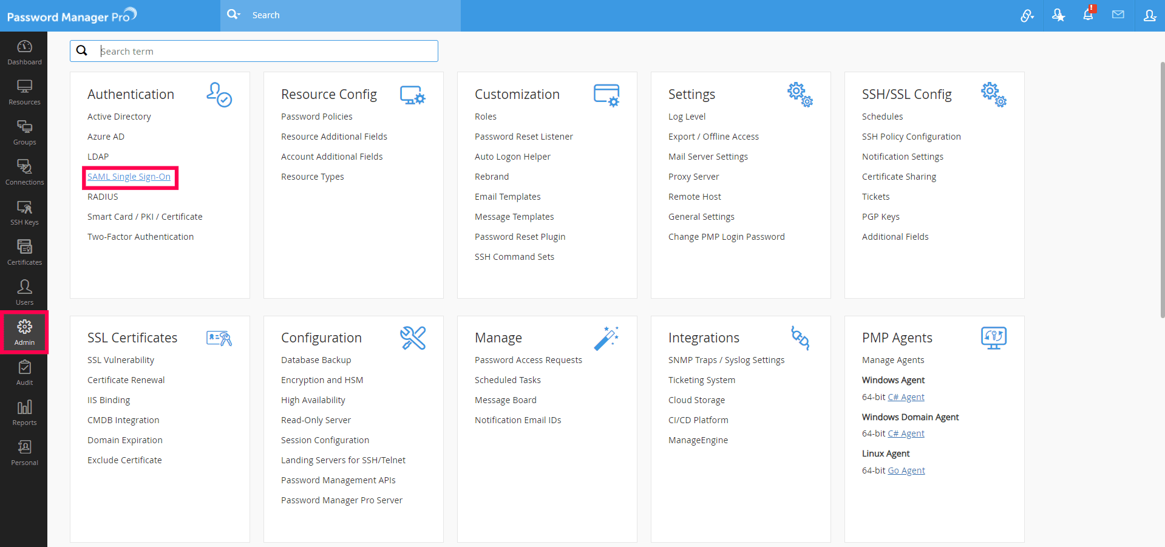Open the mail envelope icon in header

1118,15
